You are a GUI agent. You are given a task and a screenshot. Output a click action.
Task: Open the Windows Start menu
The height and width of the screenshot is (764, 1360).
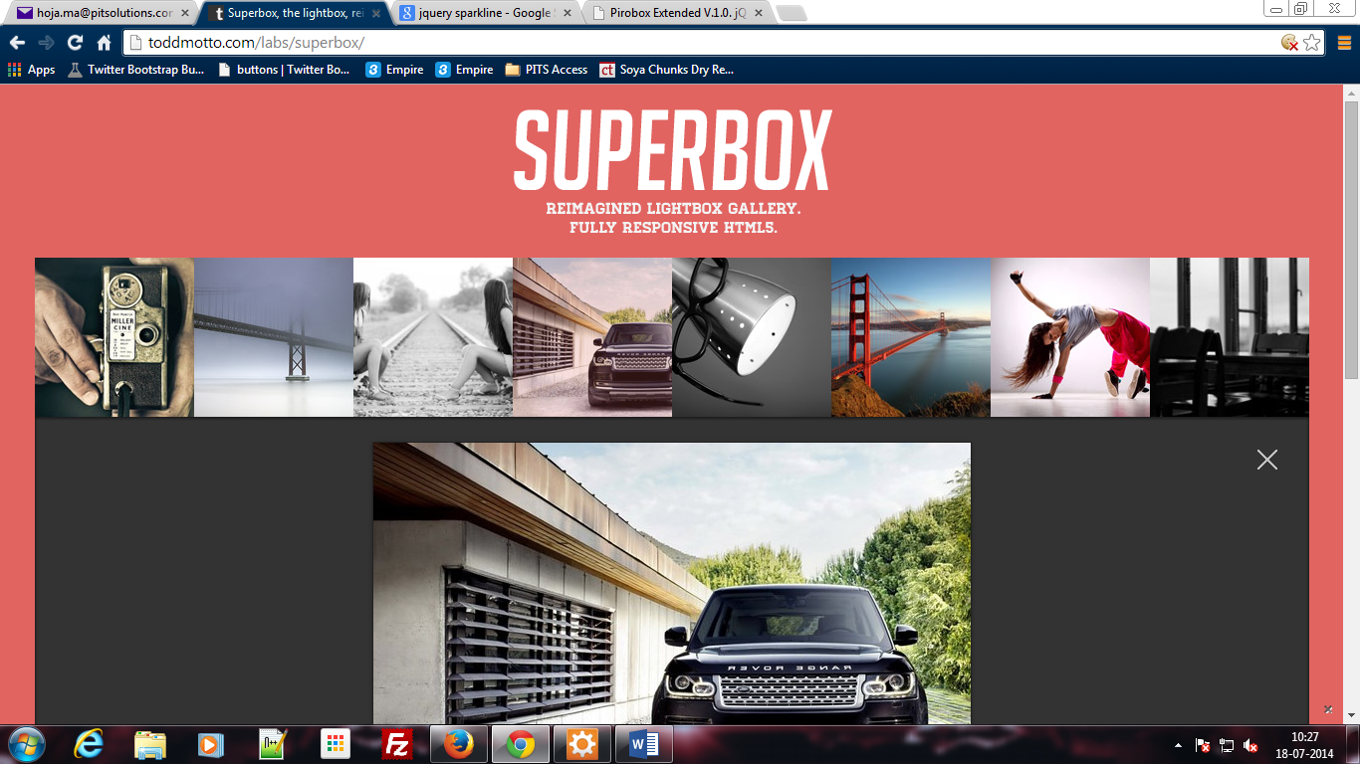click(26, 744)
